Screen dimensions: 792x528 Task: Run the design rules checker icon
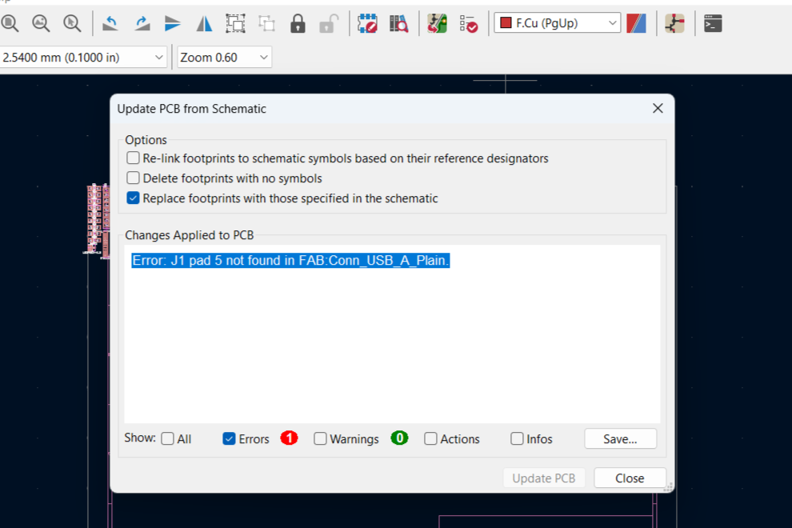pos(469,23)
